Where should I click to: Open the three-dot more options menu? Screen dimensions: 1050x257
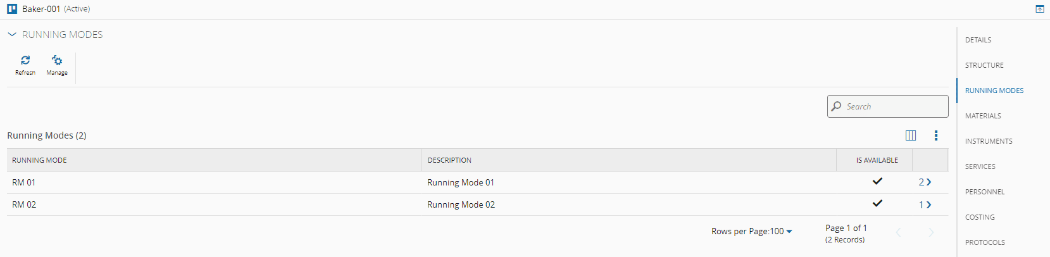(936, 135)
